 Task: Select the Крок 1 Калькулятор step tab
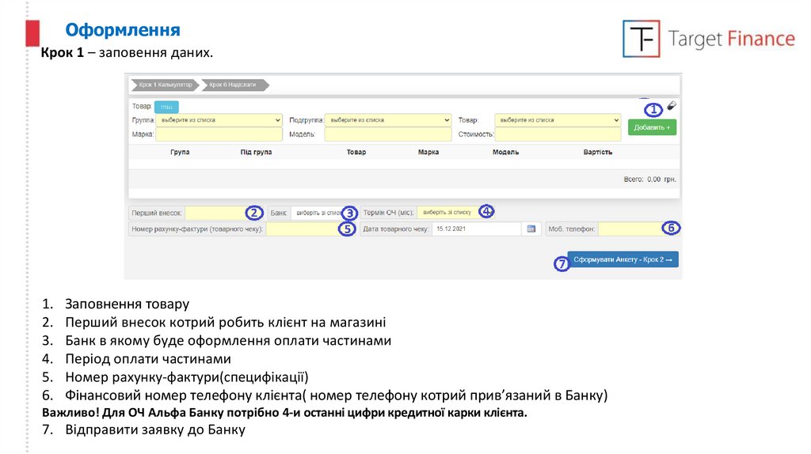pyautogui.click(x=165, y=85)
